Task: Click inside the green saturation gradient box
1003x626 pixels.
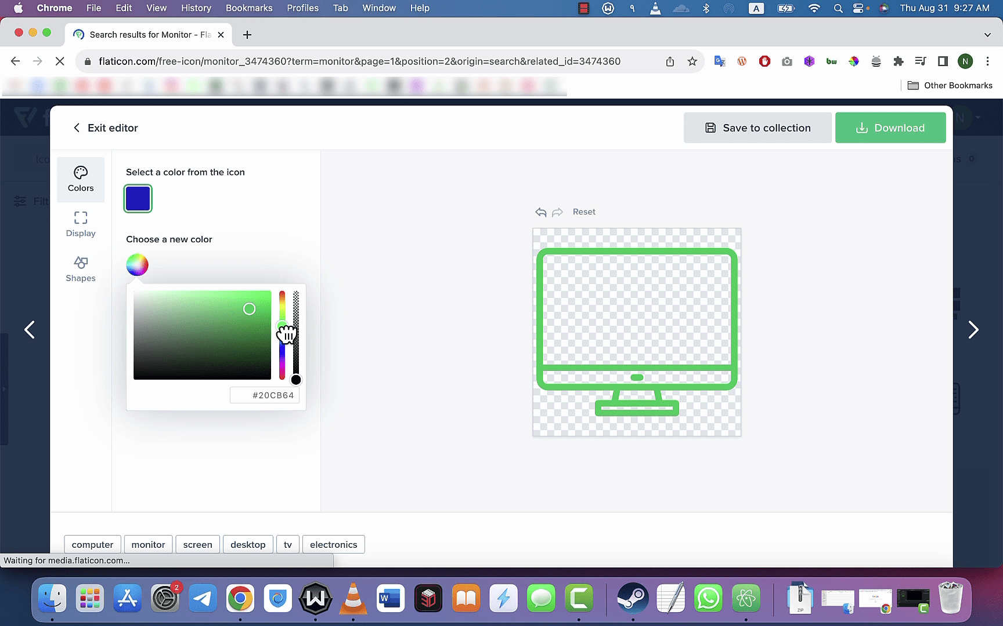Action: pos(202,335)
